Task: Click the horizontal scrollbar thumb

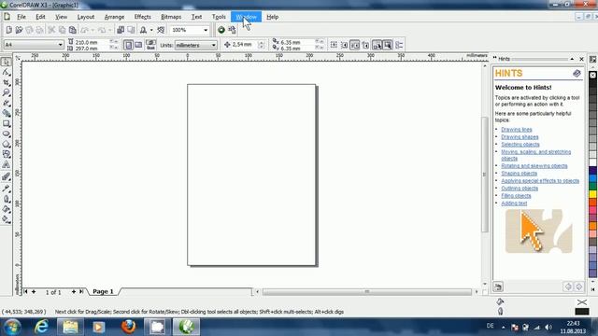Action: (367, 292)
